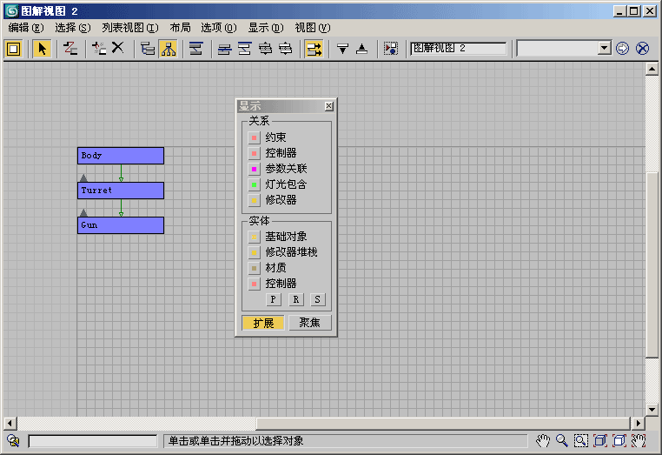Select the Zoom magnifier tool
Screen dimensions: 662x455
562,441
